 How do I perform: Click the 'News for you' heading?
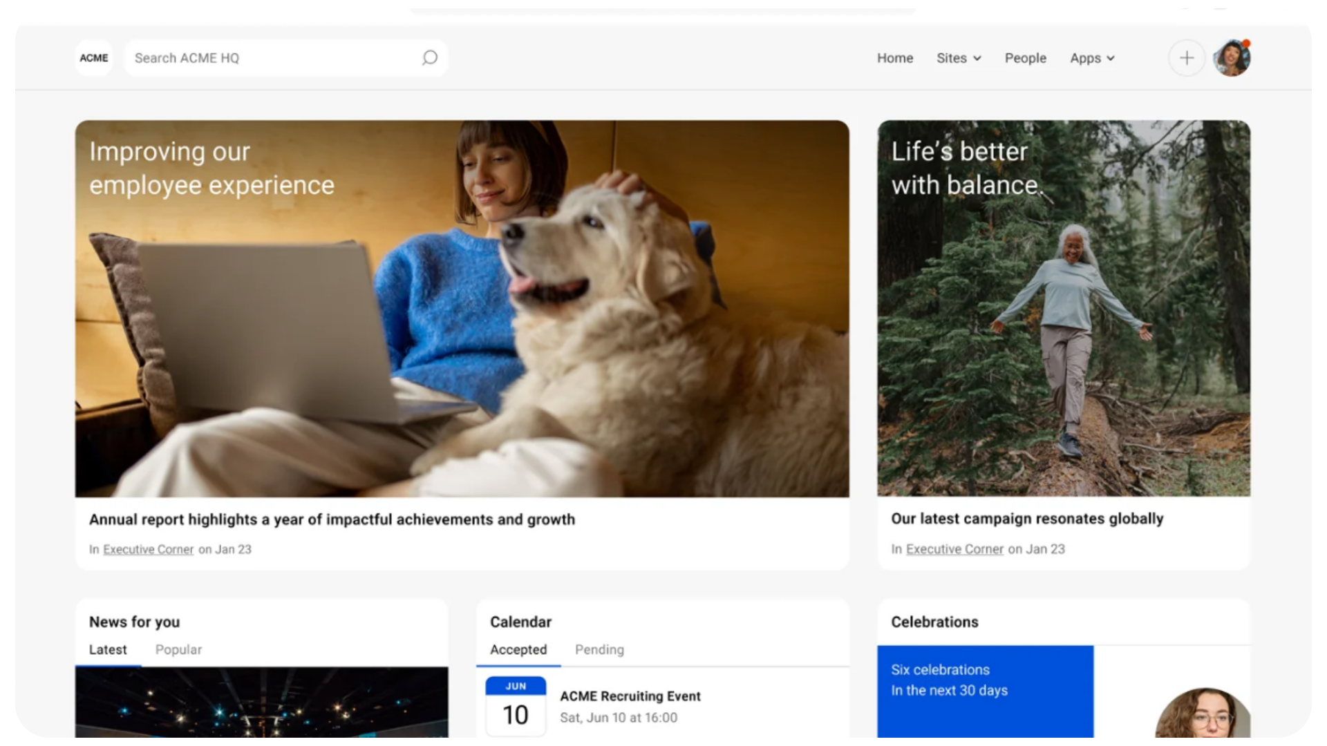134,622
